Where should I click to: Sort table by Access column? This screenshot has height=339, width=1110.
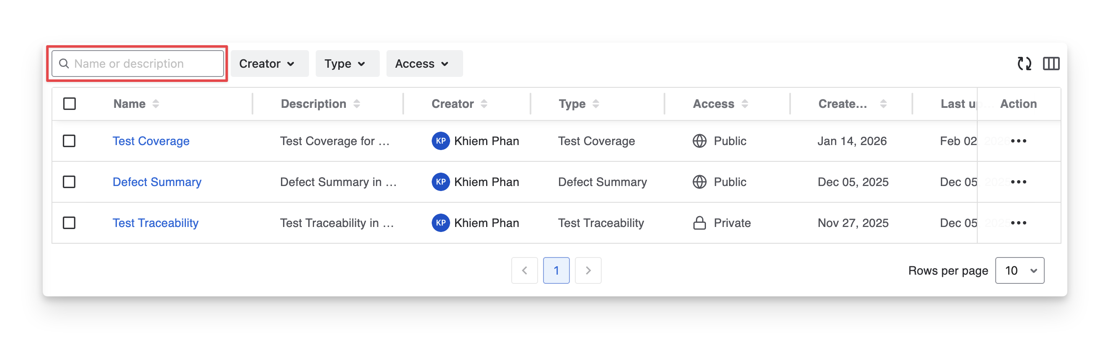(744, 104)
